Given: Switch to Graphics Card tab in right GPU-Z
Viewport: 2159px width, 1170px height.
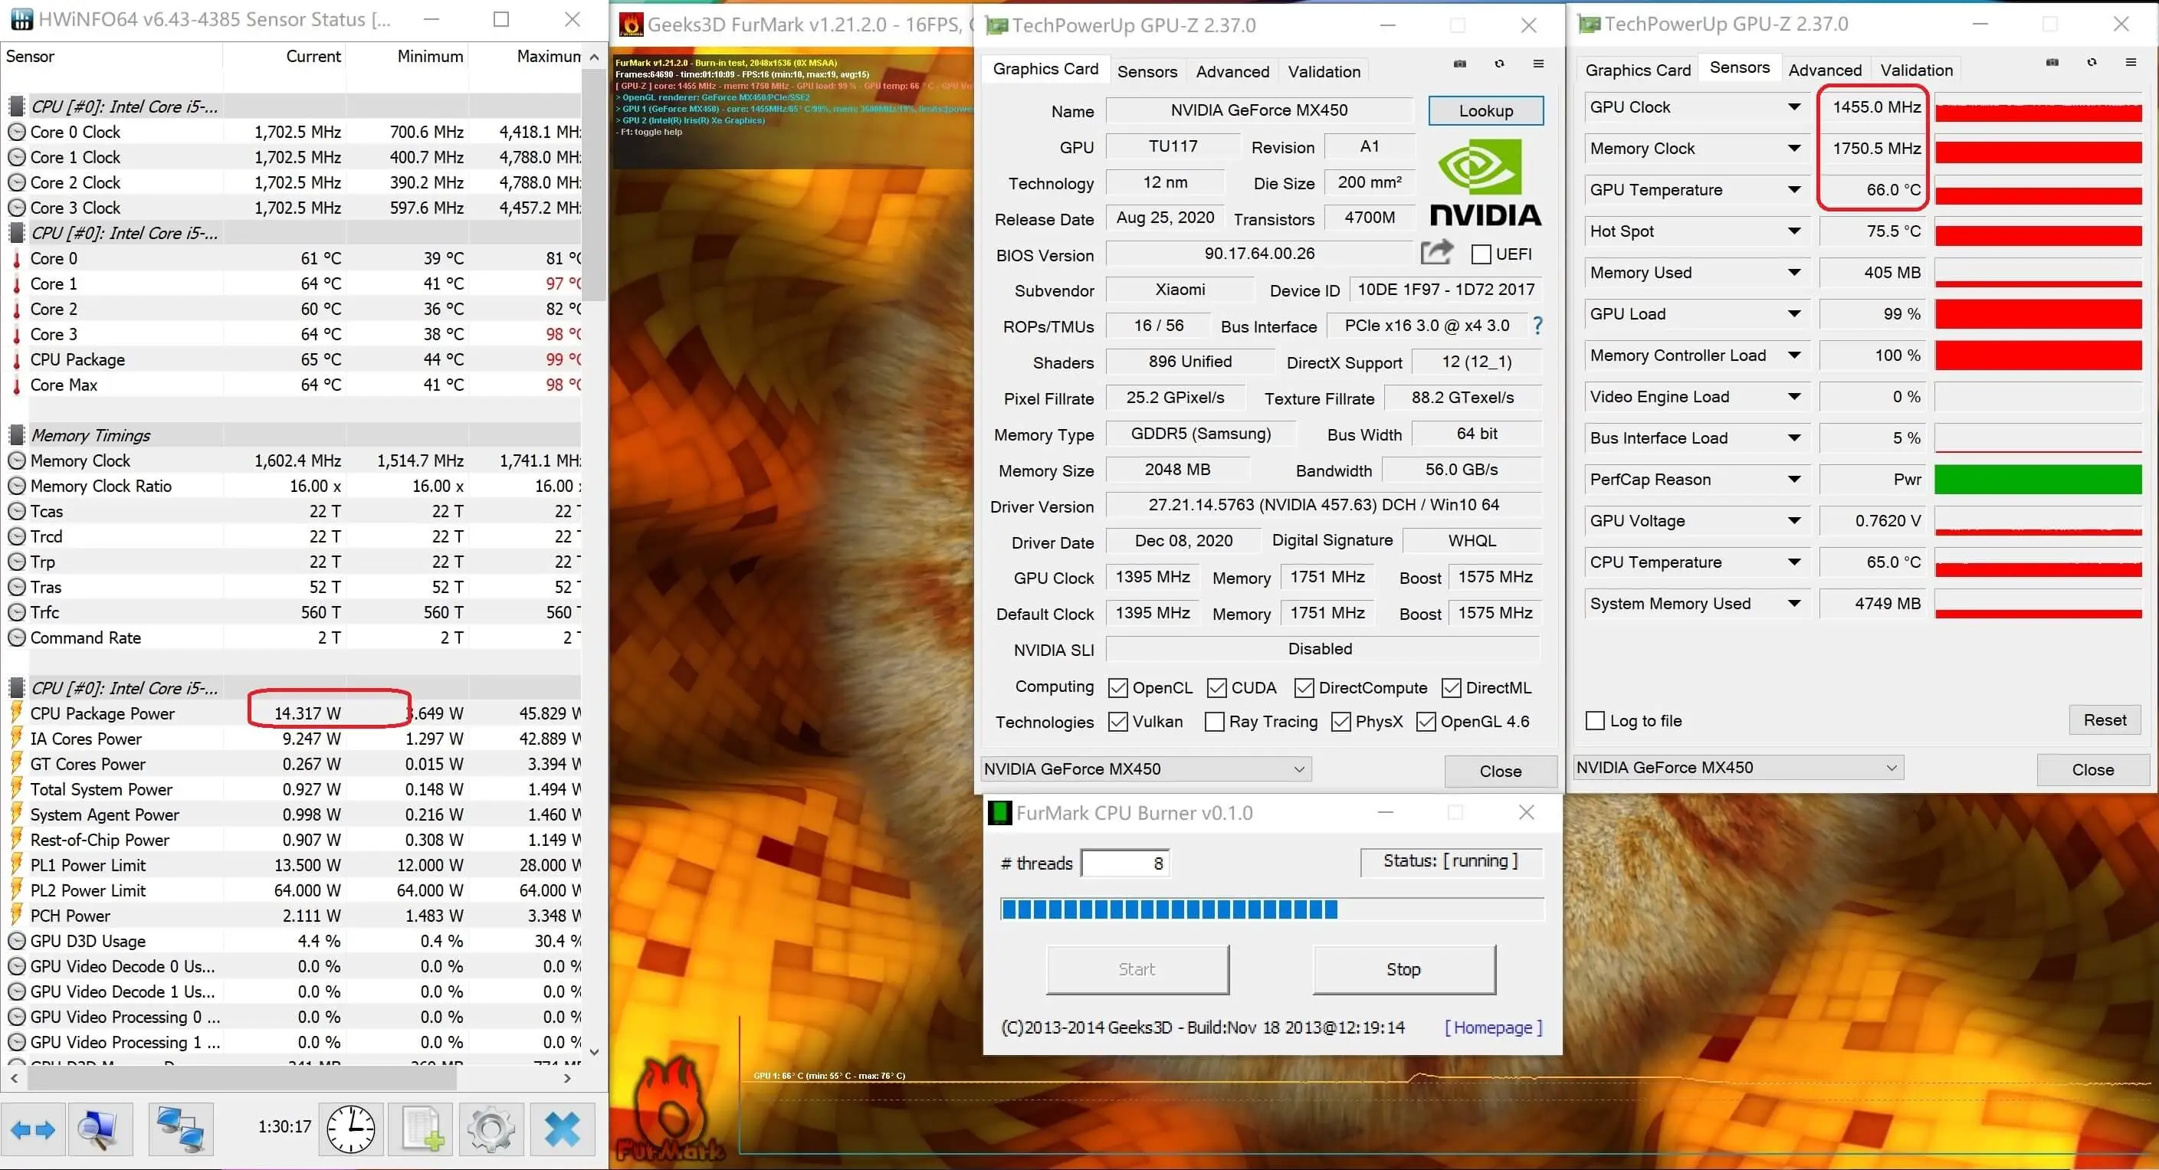Looking at the screenshot, I should (x=1638, y=70).
